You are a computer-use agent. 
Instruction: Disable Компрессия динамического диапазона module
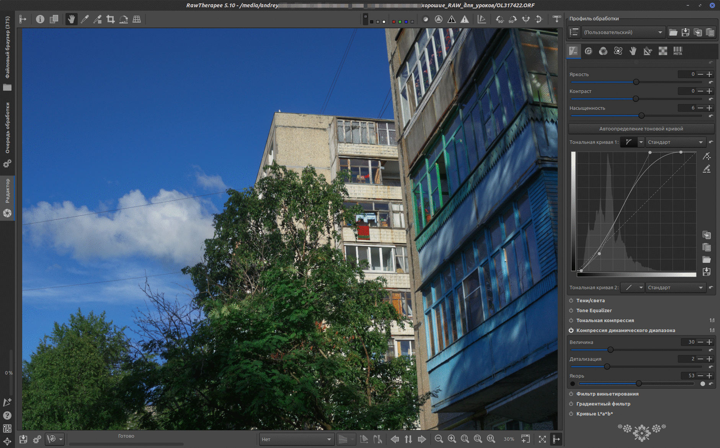571,331
